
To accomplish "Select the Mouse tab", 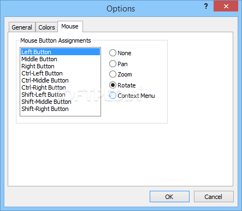I will tap(70, 26).
